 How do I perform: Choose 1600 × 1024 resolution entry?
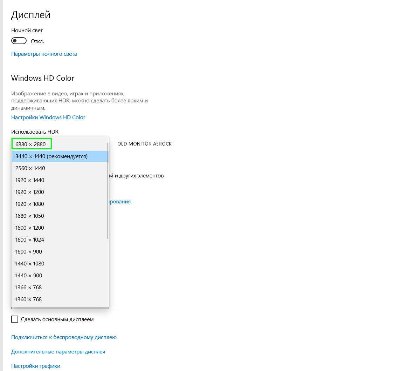(30, 240)
